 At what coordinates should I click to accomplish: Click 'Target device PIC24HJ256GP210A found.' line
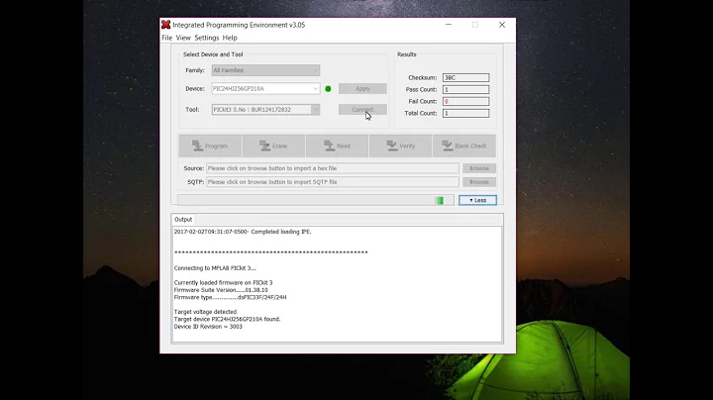click(x=227, y=319)
